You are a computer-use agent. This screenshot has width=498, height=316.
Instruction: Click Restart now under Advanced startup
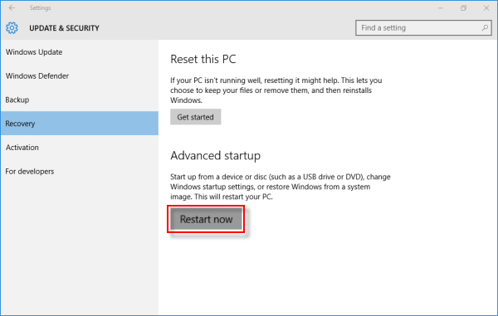click(206, 219)
